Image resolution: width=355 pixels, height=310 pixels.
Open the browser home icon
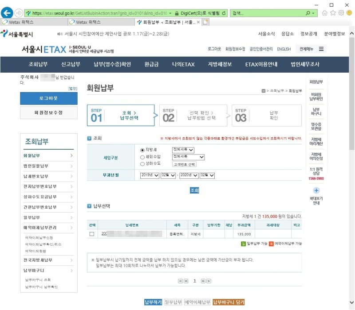325,13
